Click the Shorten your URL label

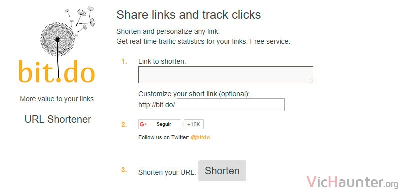coord(167,172)
